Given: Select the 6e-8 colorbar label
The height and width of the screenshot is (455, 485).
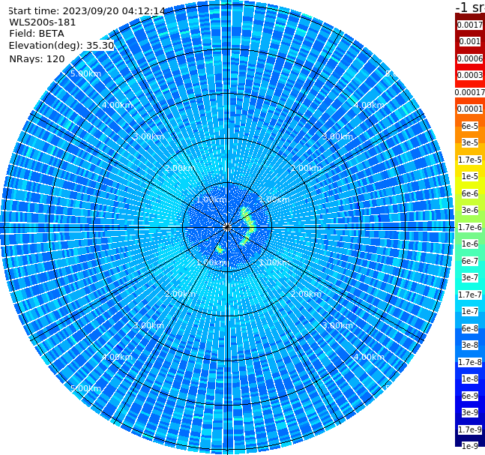Looking at the screenshot, I should (470, 328).
